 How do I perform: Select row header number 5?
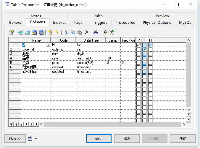pos(15,63)
